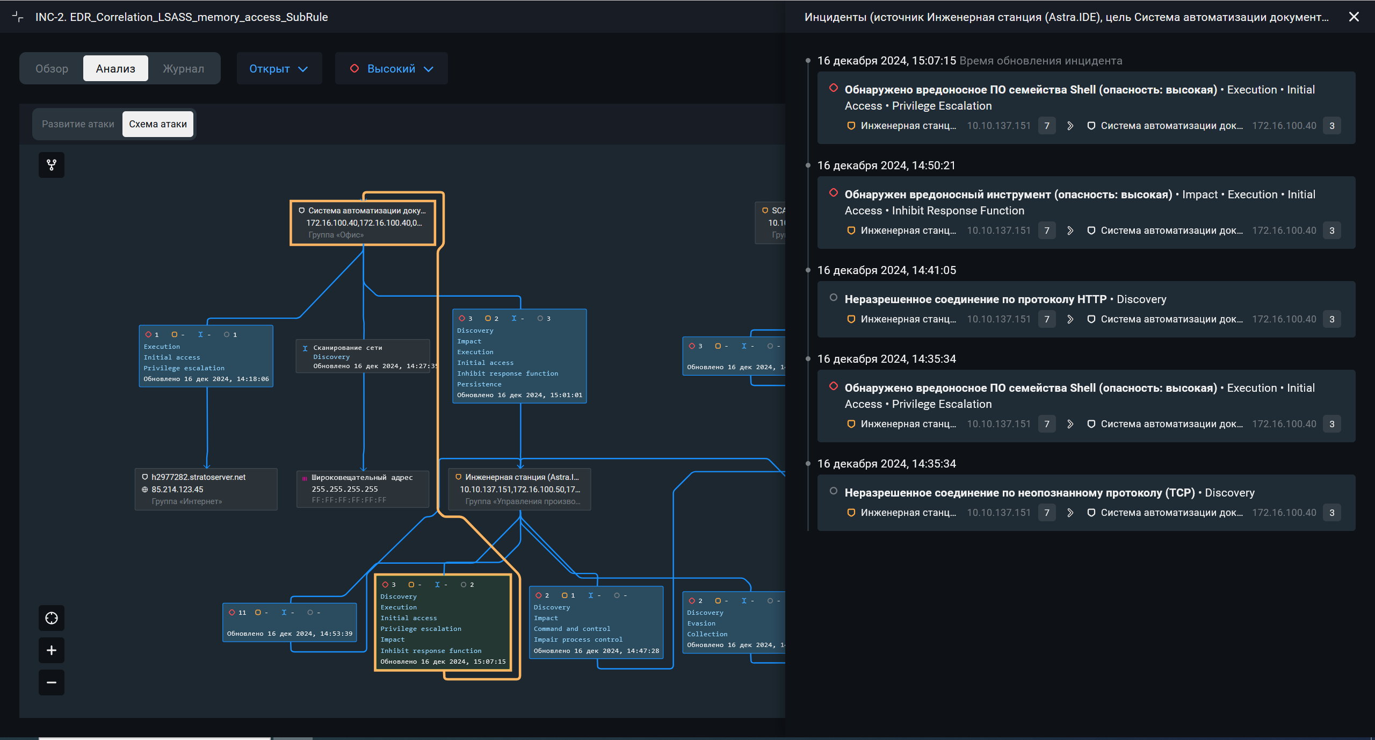This screenshot has width=1375, height=740.
Task: Open the Открыт status dropdown
Action: click(279, 69)
